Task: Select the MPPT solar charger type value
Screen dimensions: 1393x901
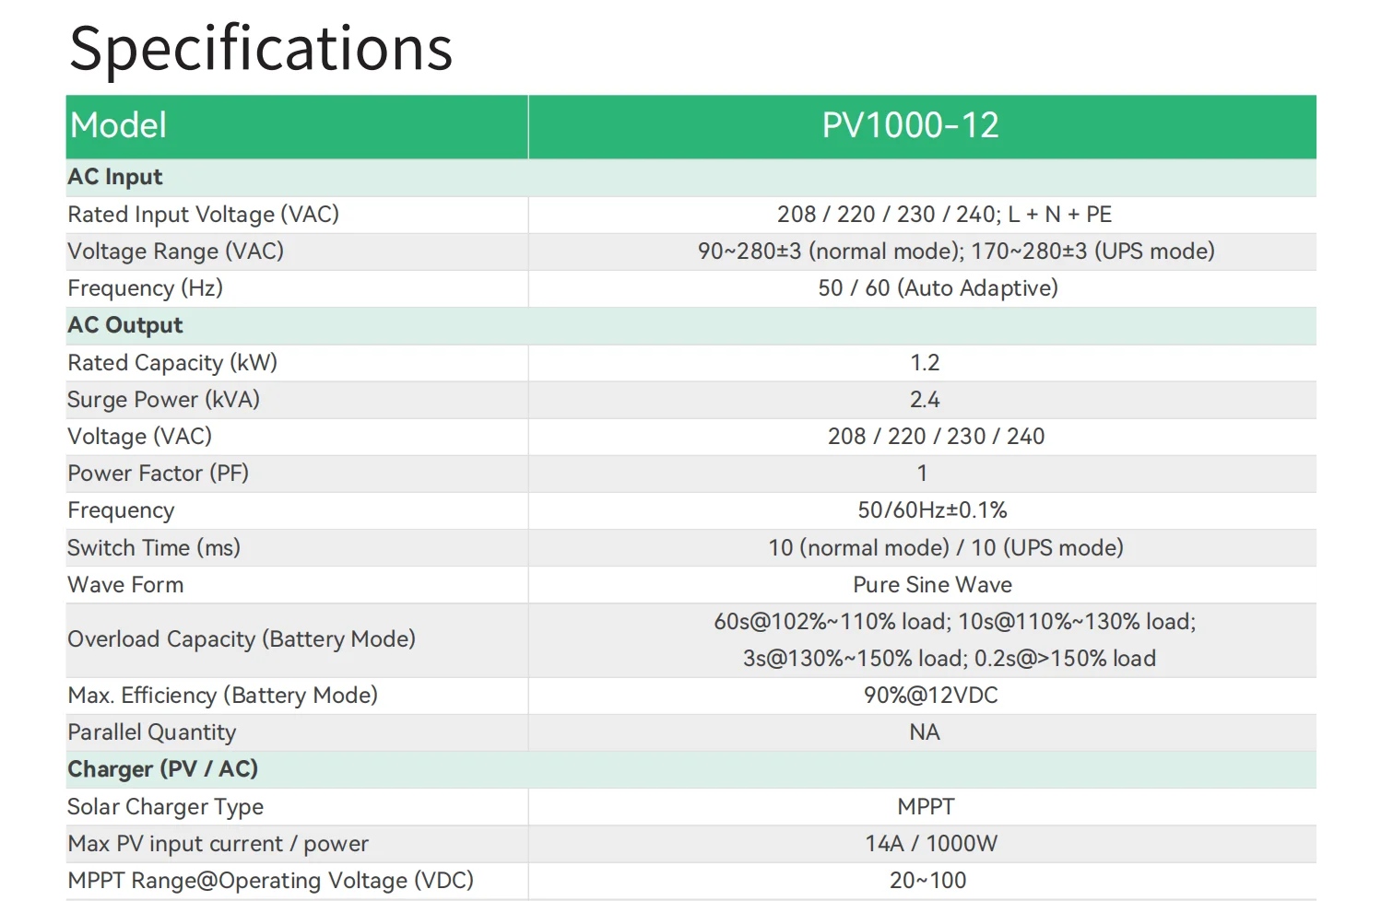Action: tap(926, 807)
